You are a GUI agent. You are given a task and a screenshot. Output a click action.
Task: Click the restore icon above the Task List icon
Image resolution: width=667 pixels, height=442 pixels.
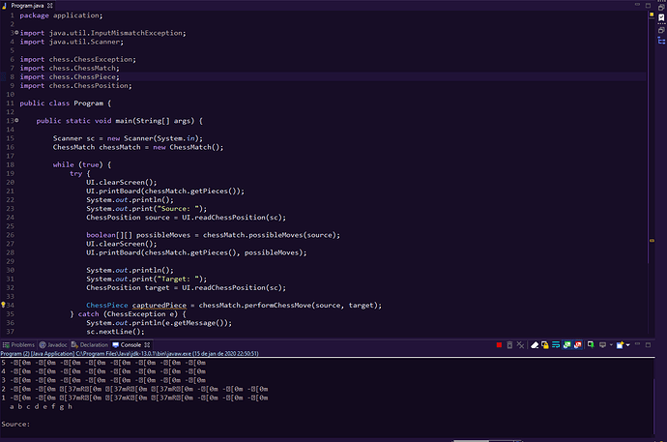pos(661,7)
